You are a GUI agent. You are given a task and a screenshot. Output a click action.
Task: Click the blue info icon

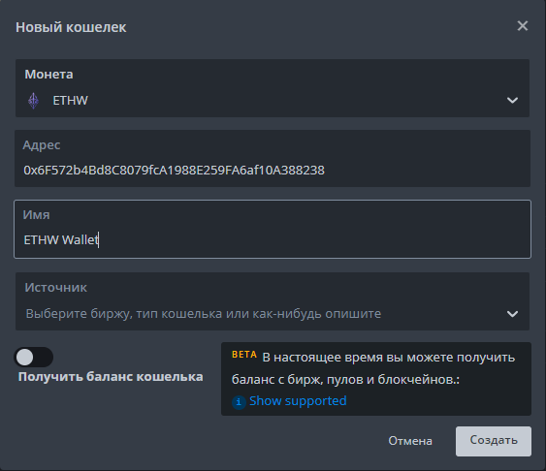[x=239, y=402]
